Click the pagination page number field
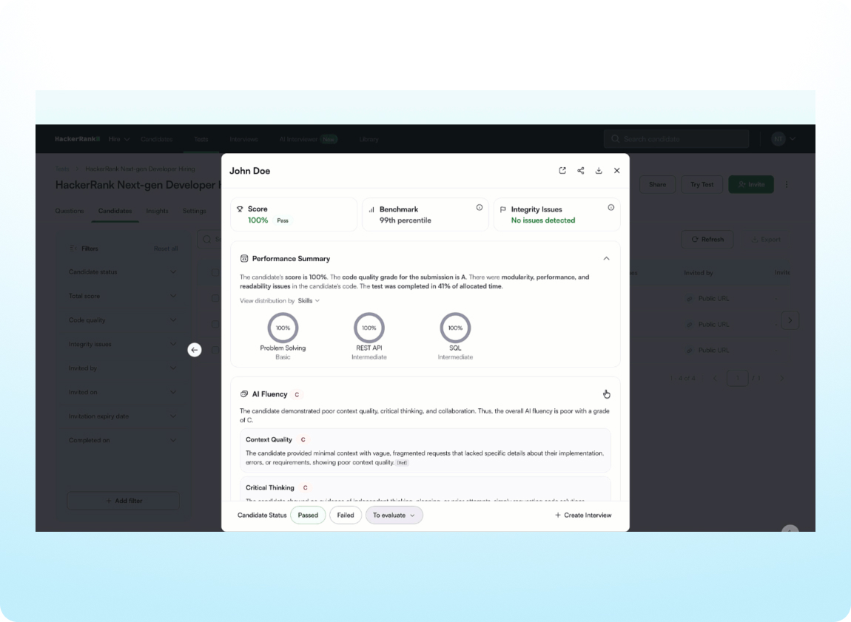Screen dimensions: 851x622 (737, 378)
